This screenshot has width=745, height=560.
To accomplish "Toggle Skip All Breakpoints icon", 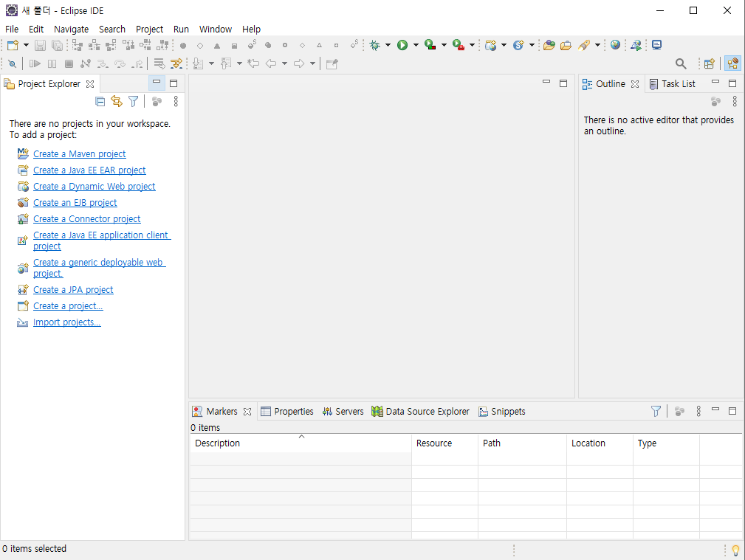I will tap(13, 63).
